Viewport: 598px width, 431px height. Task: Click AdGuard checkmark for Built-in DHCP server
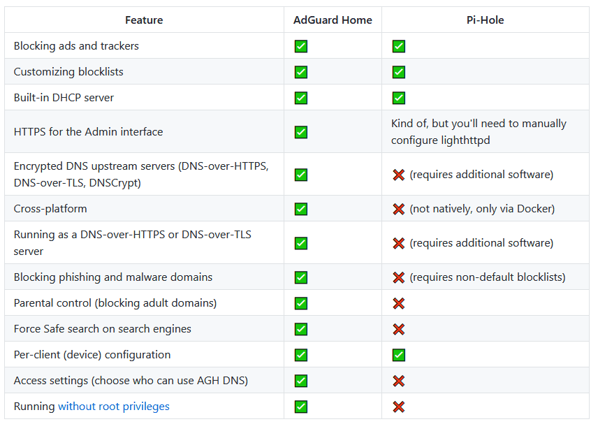point(301,98)
